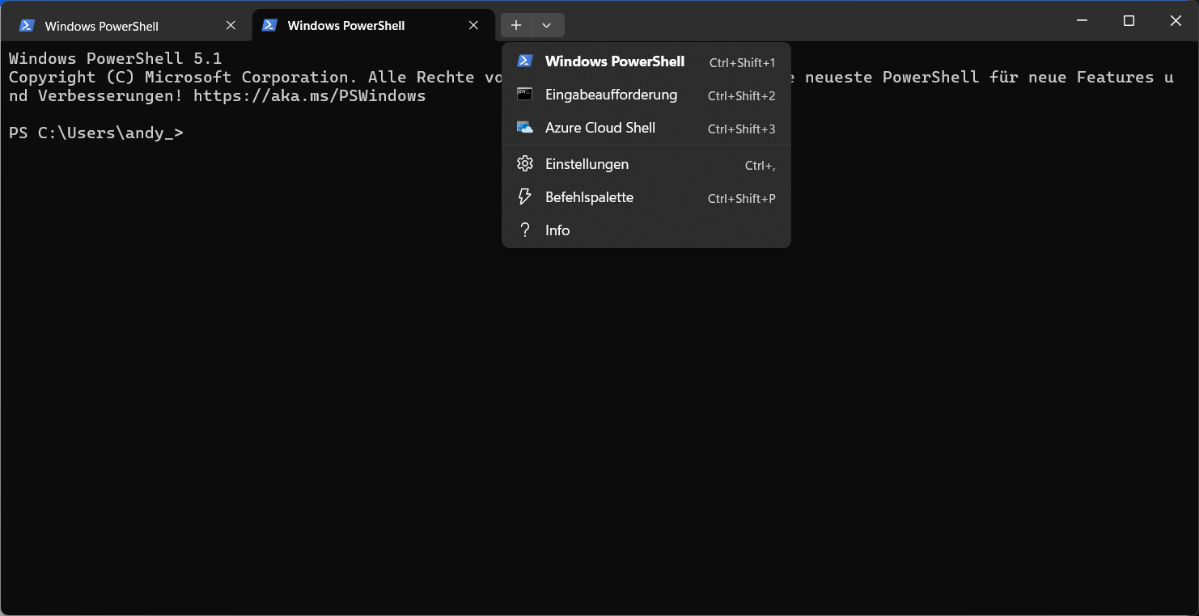Click the Einstellungen gear icon
The width and height of the screenshot is (1199, 616).
[x=525, y=164]
